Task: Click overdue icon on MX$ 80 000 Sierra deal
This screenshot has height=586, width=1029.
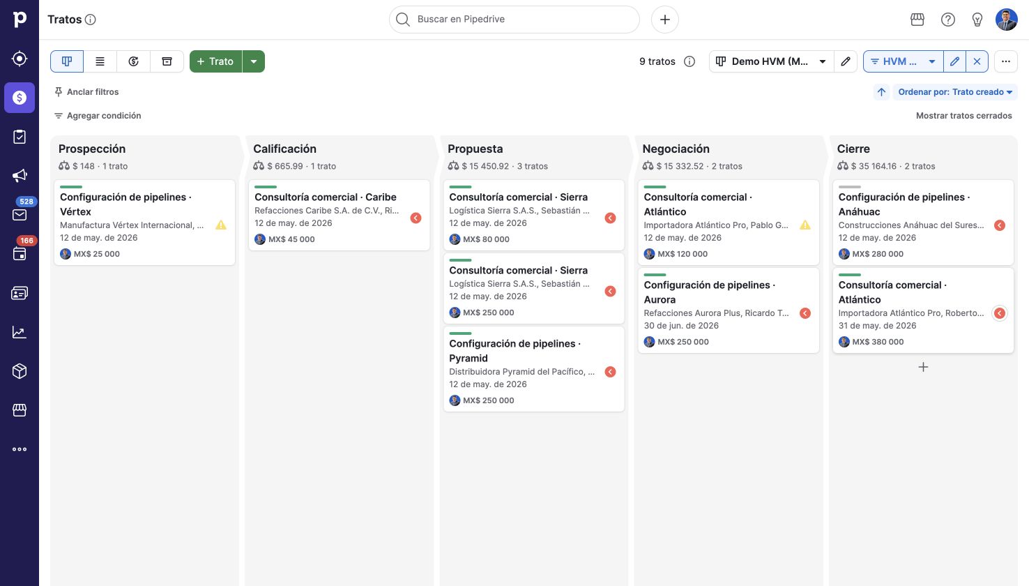Action: tap(610, 218)
